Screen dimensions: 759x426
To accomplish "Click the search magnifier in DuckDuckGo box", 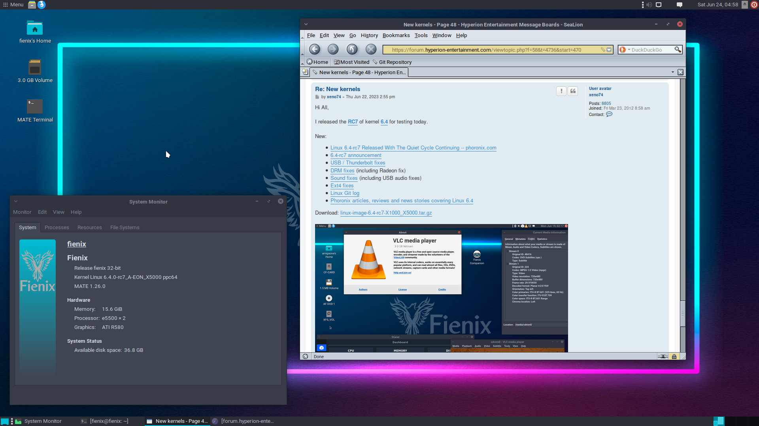I will (678, 50).
